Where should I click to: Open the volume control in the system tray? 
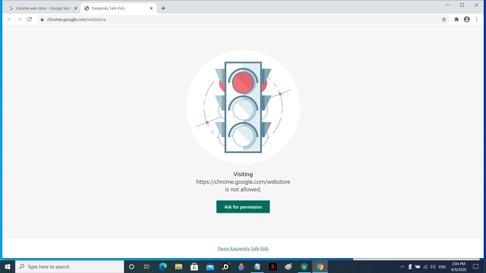click(433, 267)
